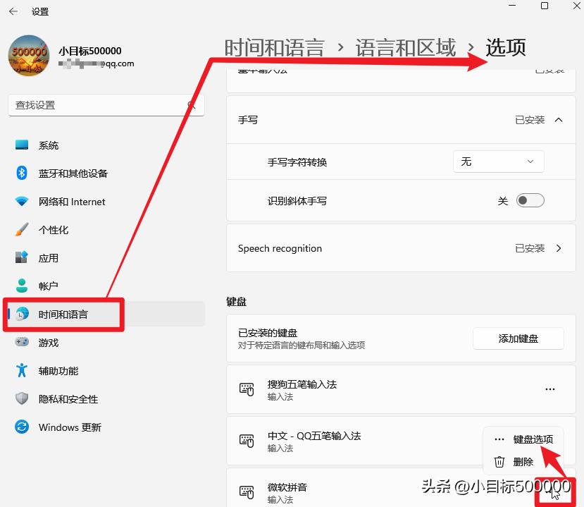Click the user avatar 小目标500000
The height and width of the screenshot is (507, 584).
click(28, 54)
